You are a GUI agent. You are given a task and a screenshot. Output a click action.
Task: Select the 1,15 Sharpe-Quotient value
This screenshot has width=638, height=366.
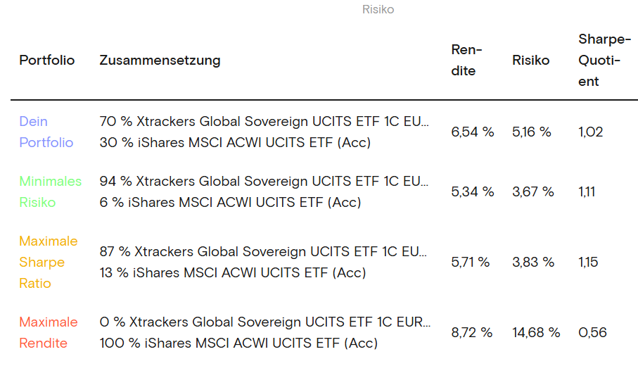coord(588,262)
